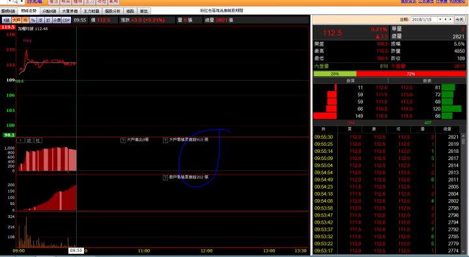Viewport: 469px width, 257px height.
Task: Toggle the K線 chart button
Action: coord(7,20)
